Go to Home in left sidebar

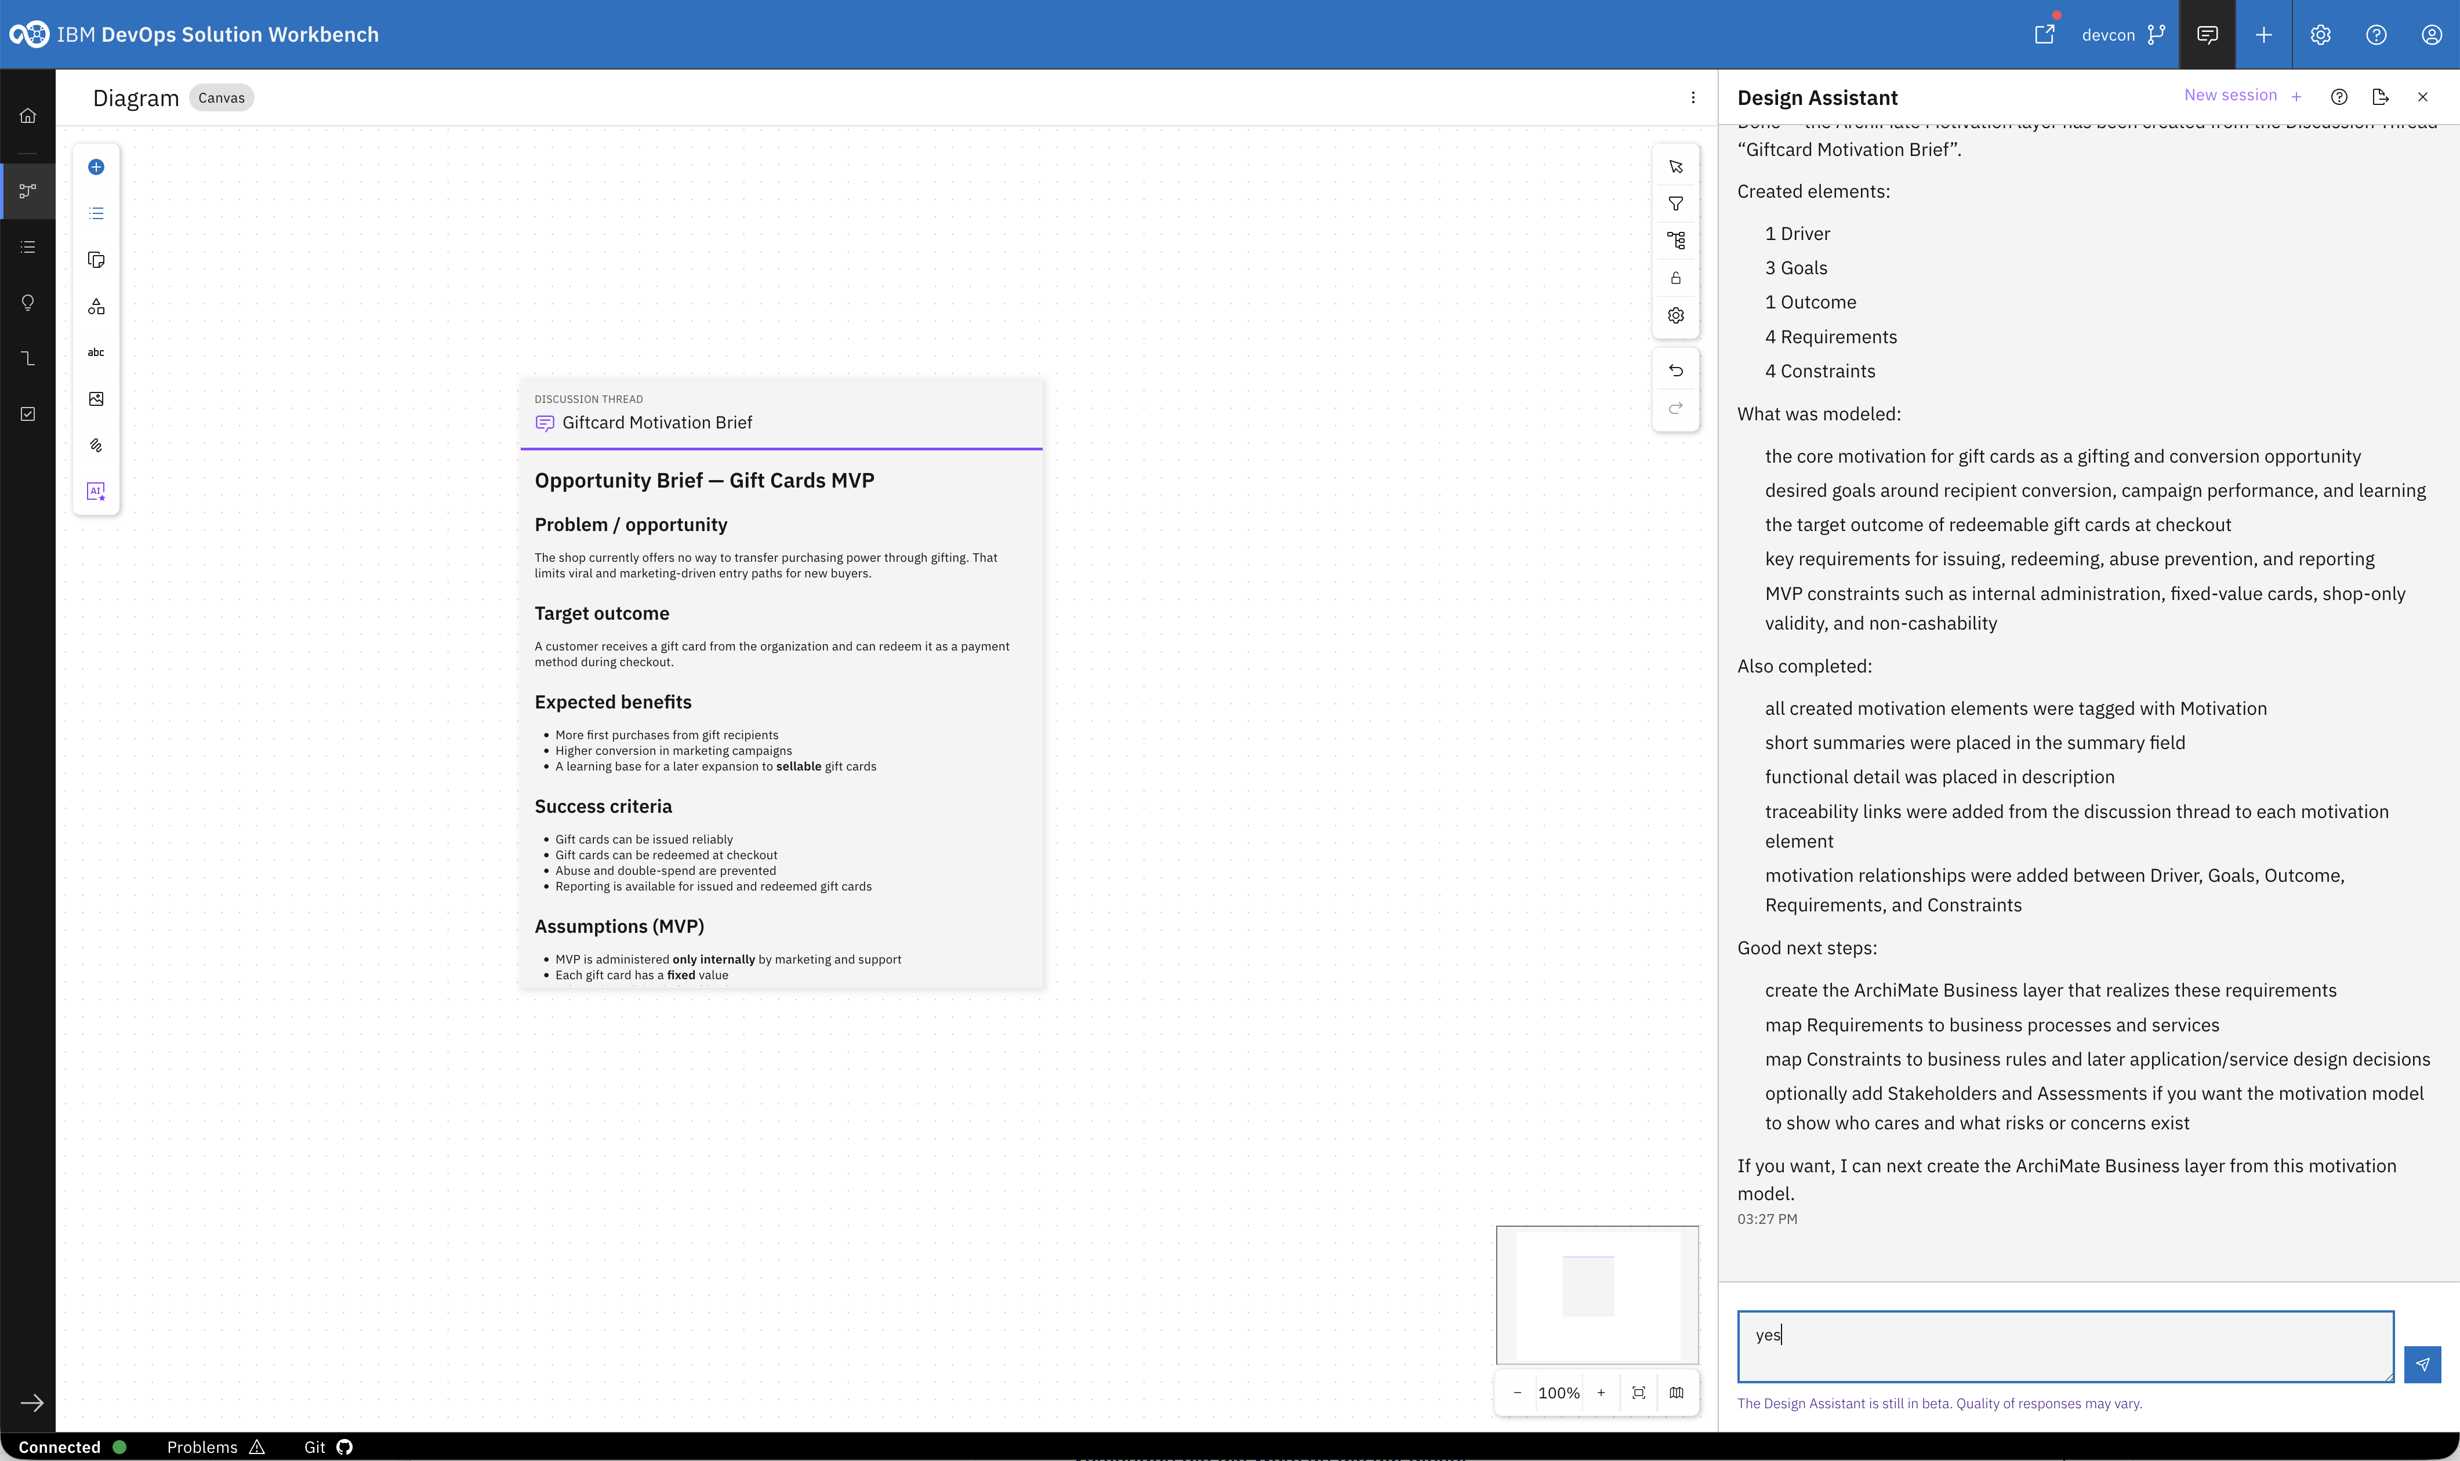click(28, 115)
